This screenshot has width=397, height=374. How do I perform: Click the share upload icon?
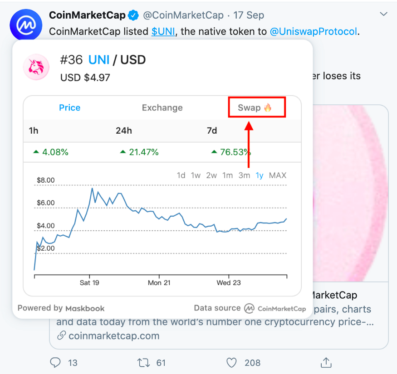(326, 362)
